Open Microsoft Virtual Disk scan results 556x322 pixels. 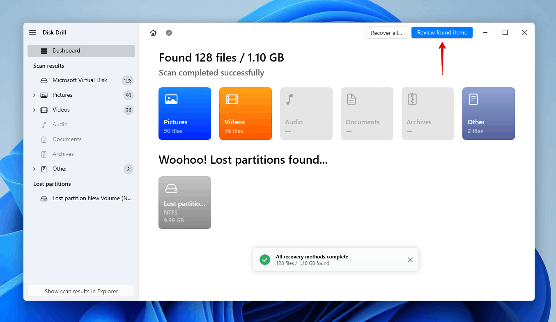(81, 80)
